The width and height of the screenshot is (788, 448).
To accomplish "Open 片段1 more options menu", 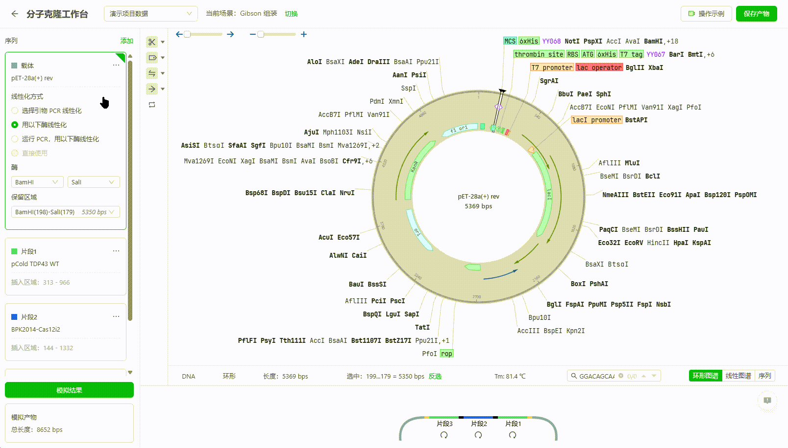I will (x=116, y=251).
